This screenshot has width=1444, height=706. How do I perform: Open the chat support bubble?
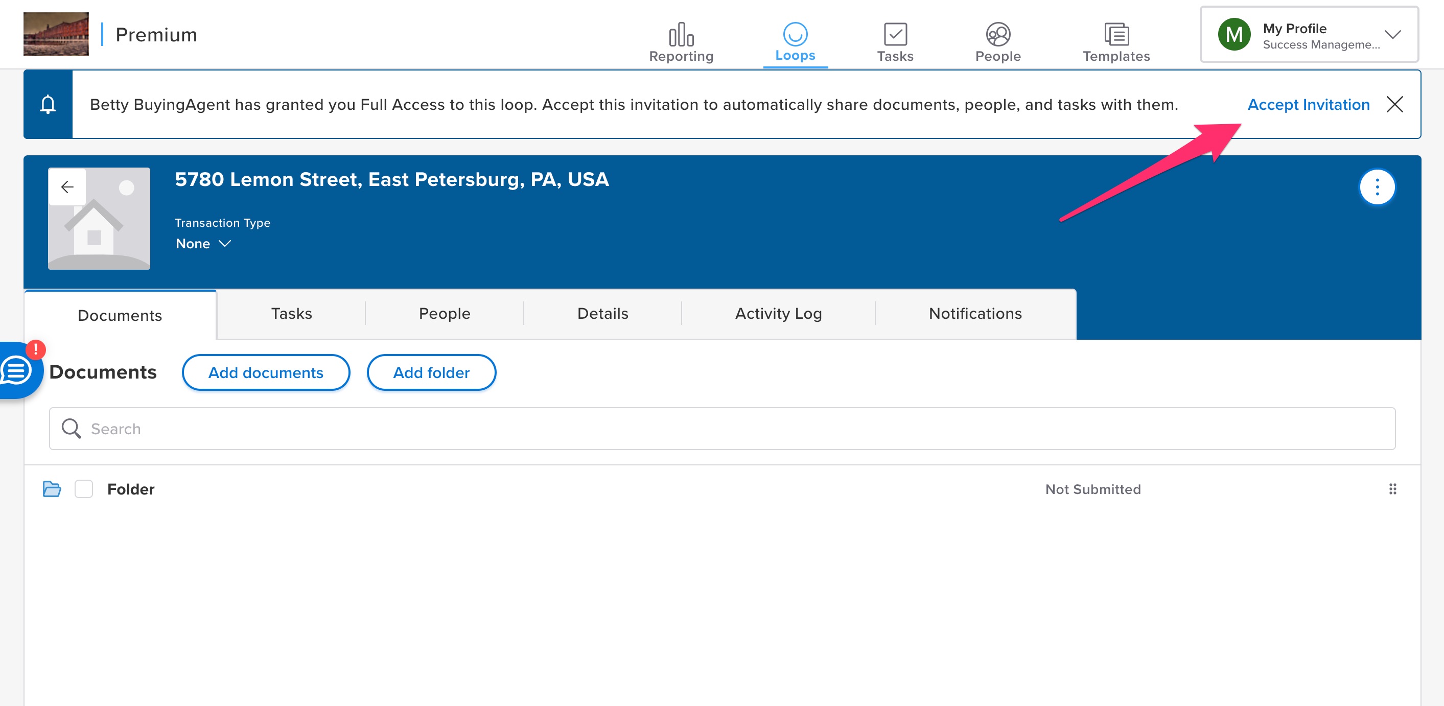(17, 370)
